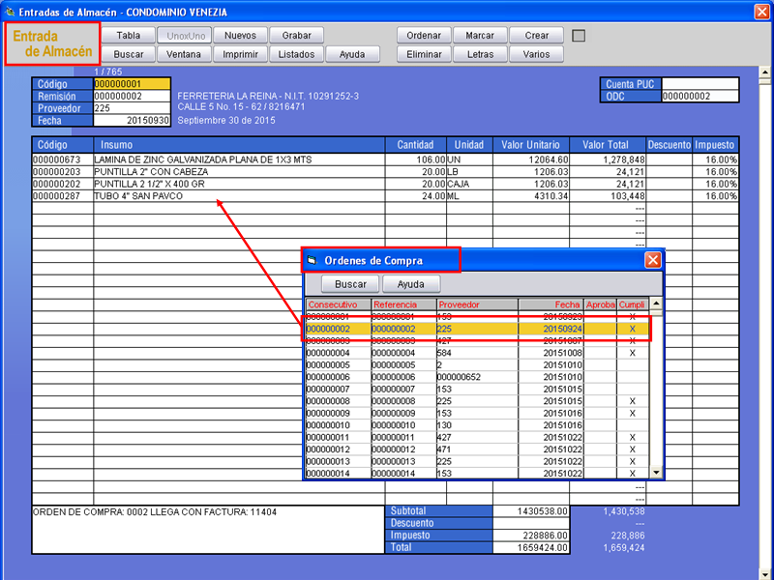Click the Crear button

537,36
